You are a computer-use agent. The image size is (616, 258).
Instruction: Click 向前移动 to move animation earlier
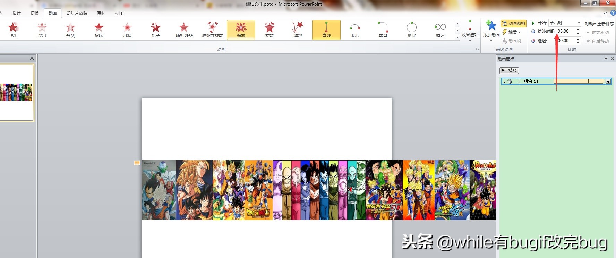click(598, 32)
